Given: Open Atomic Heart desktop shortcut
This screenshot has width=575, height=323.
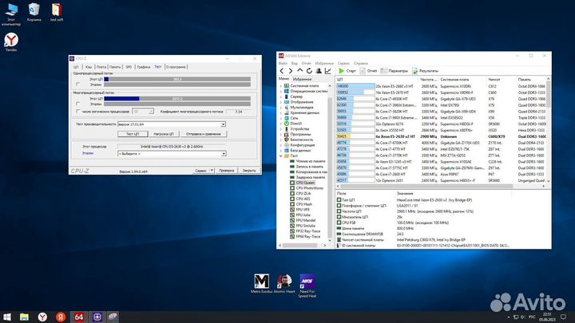Looking at the screenshot, I should [x=284, y=284].
